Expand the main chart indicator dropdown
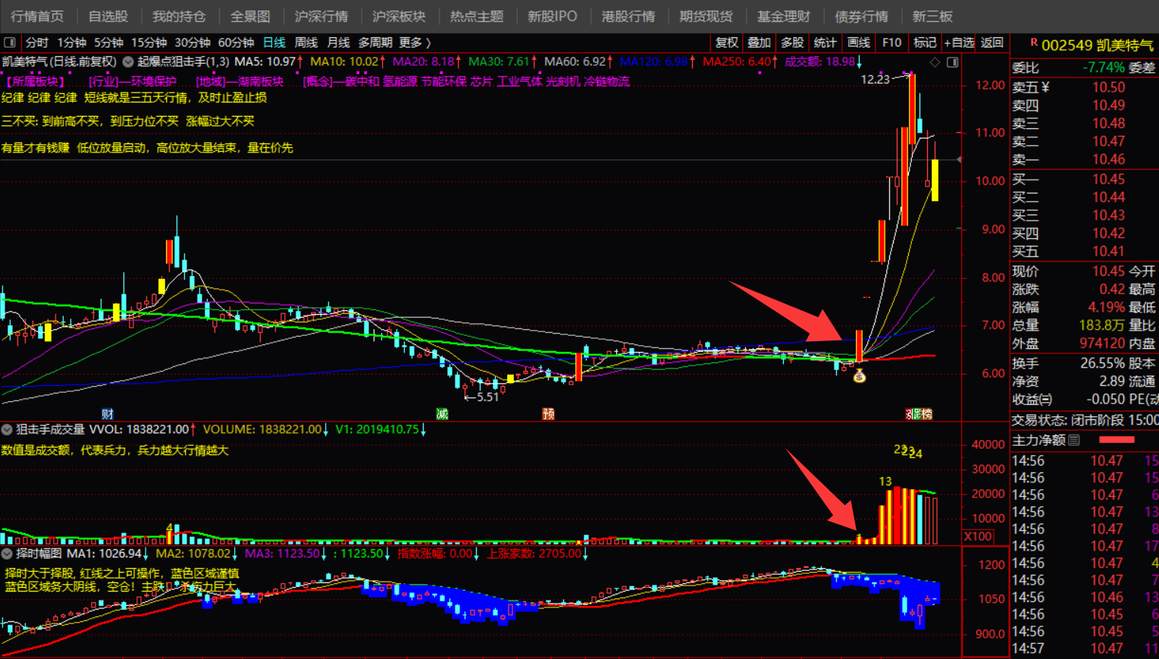This screenshot has width=1159, height=659. [x=128, y=62]
